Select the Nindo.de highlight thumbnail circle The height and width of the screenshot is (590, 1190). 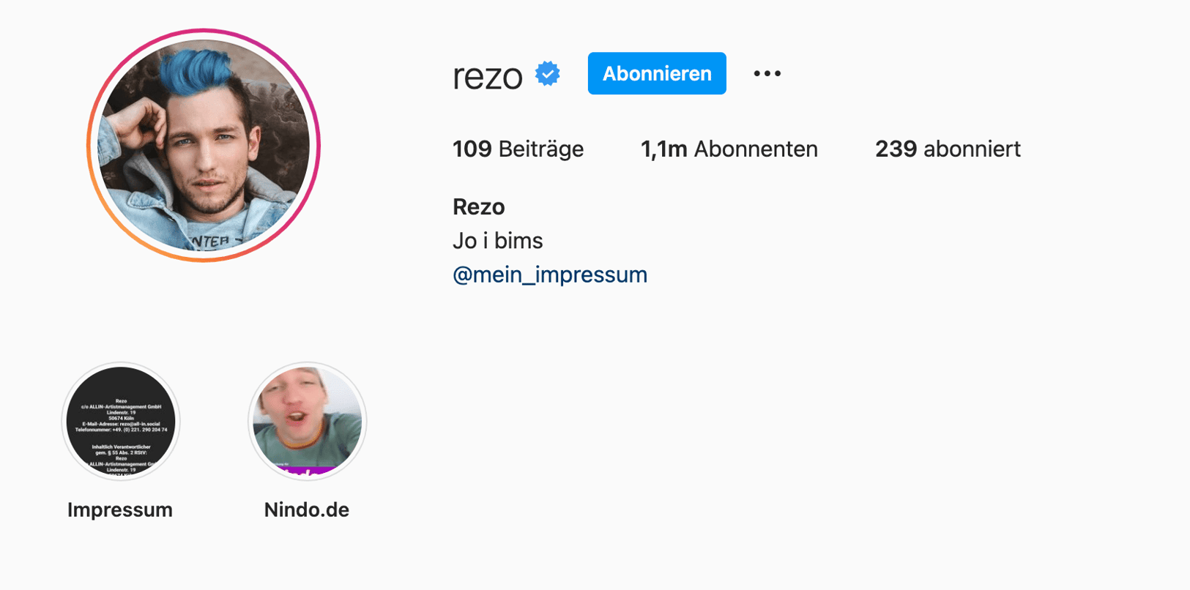[x=307, y=421]
